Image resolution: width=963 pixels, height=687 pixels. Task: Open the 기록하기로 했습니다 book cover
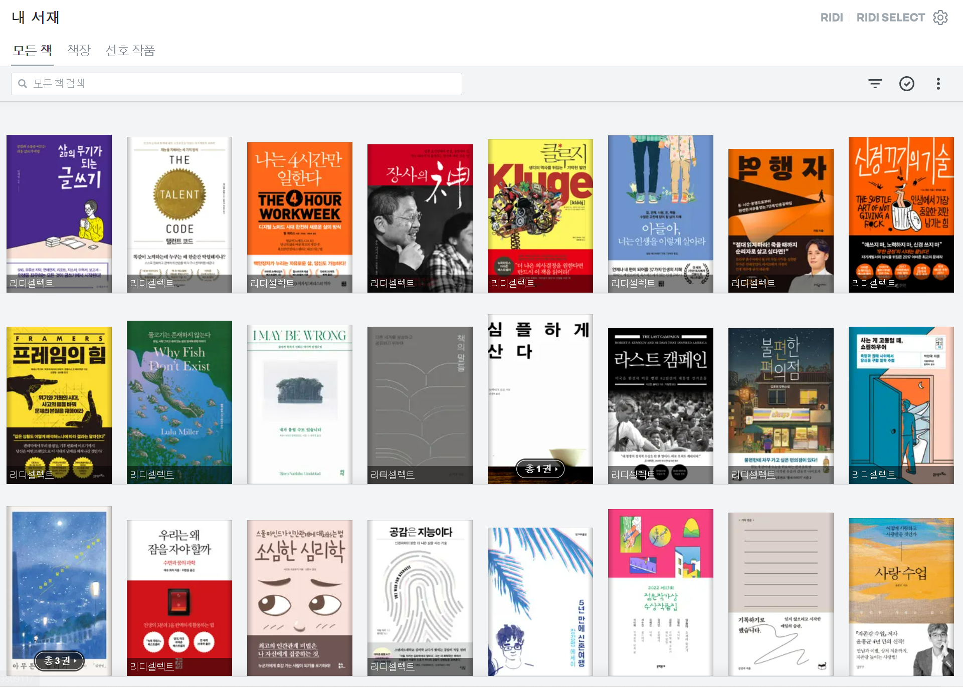(781, 594)
